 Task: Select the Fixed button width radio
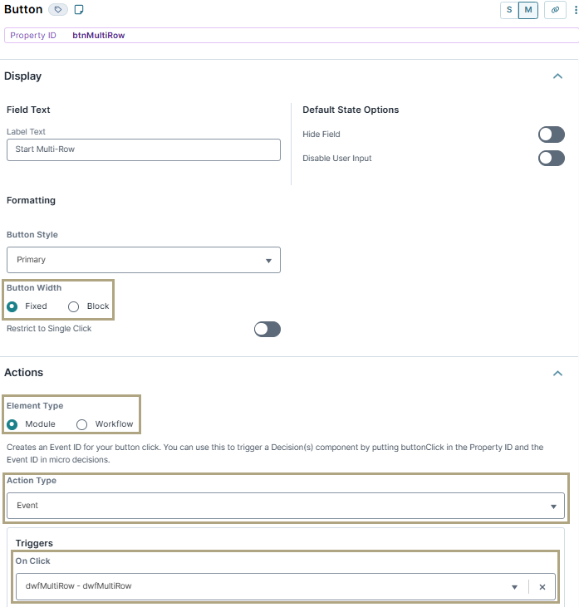click(12, 306)
